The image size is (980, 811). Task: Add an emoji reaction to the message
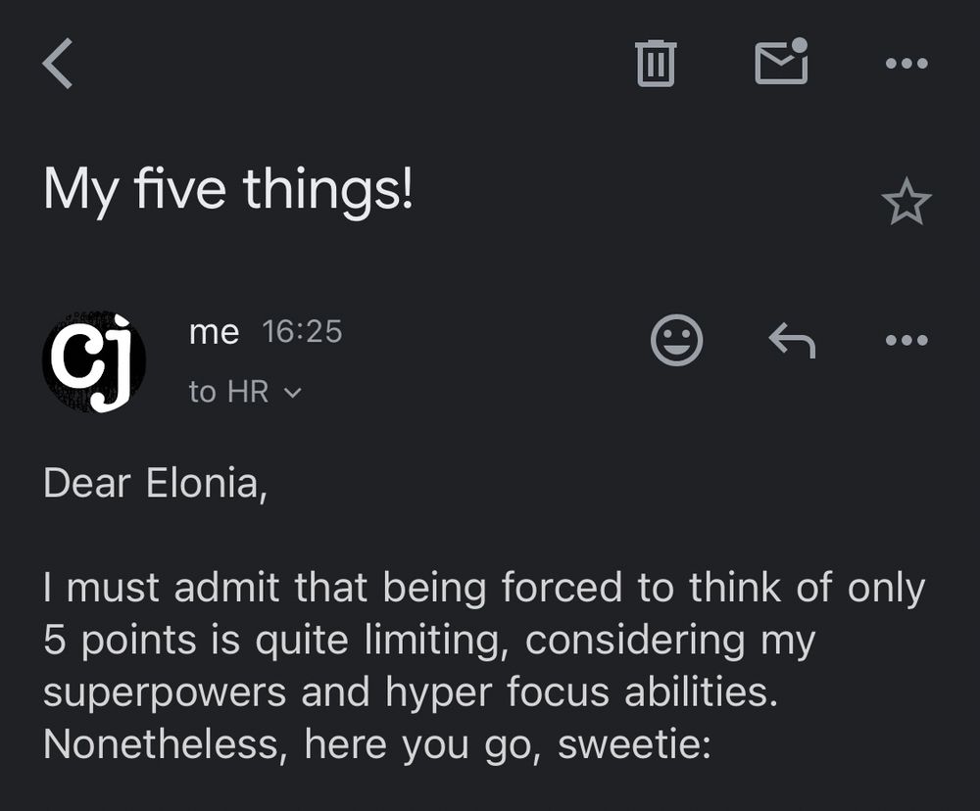[x=676, y=340]
